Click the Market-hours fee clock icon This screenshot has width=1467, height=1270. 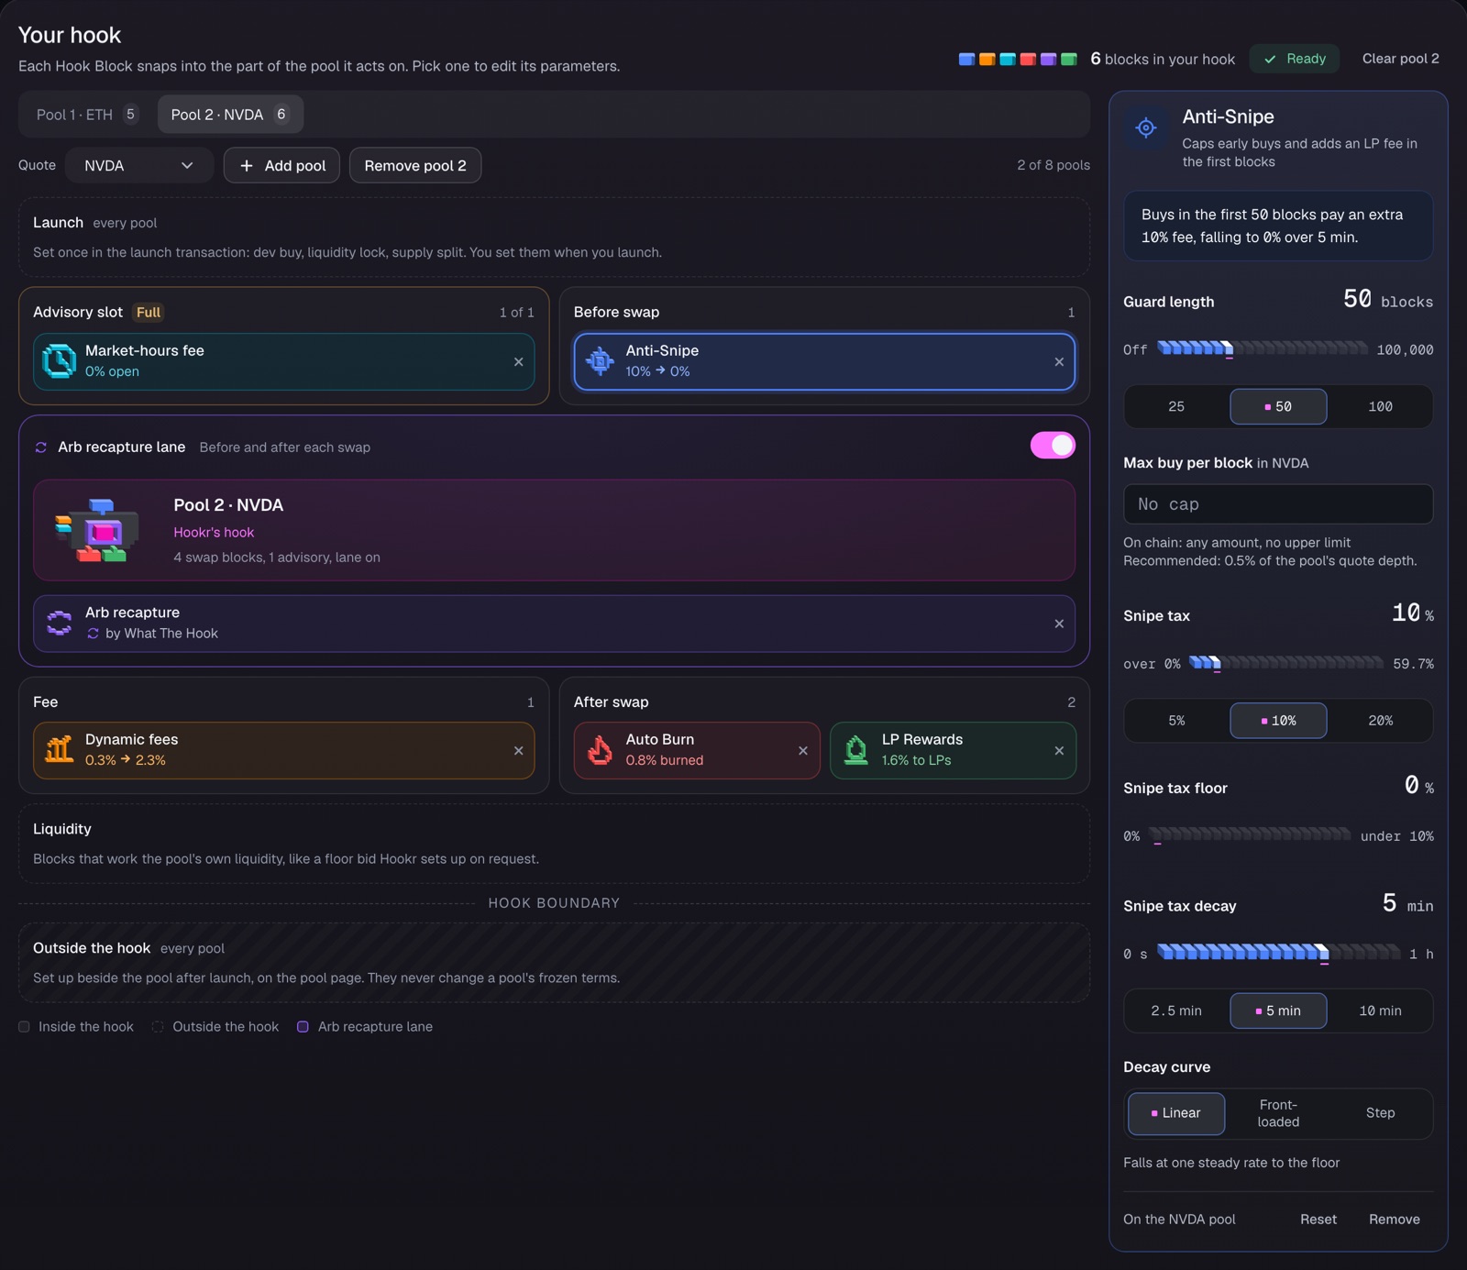point(60,361)
